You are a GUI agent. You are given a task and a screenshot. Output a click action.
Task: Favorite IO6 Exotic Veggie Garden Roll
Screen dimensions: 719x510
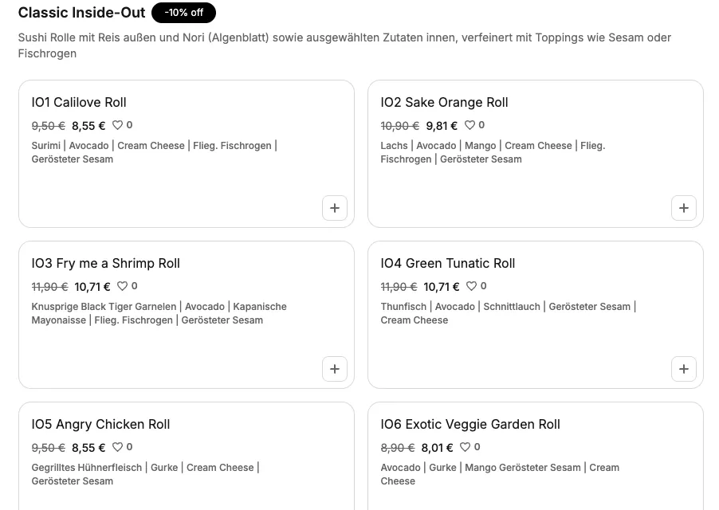pos(466,447)
